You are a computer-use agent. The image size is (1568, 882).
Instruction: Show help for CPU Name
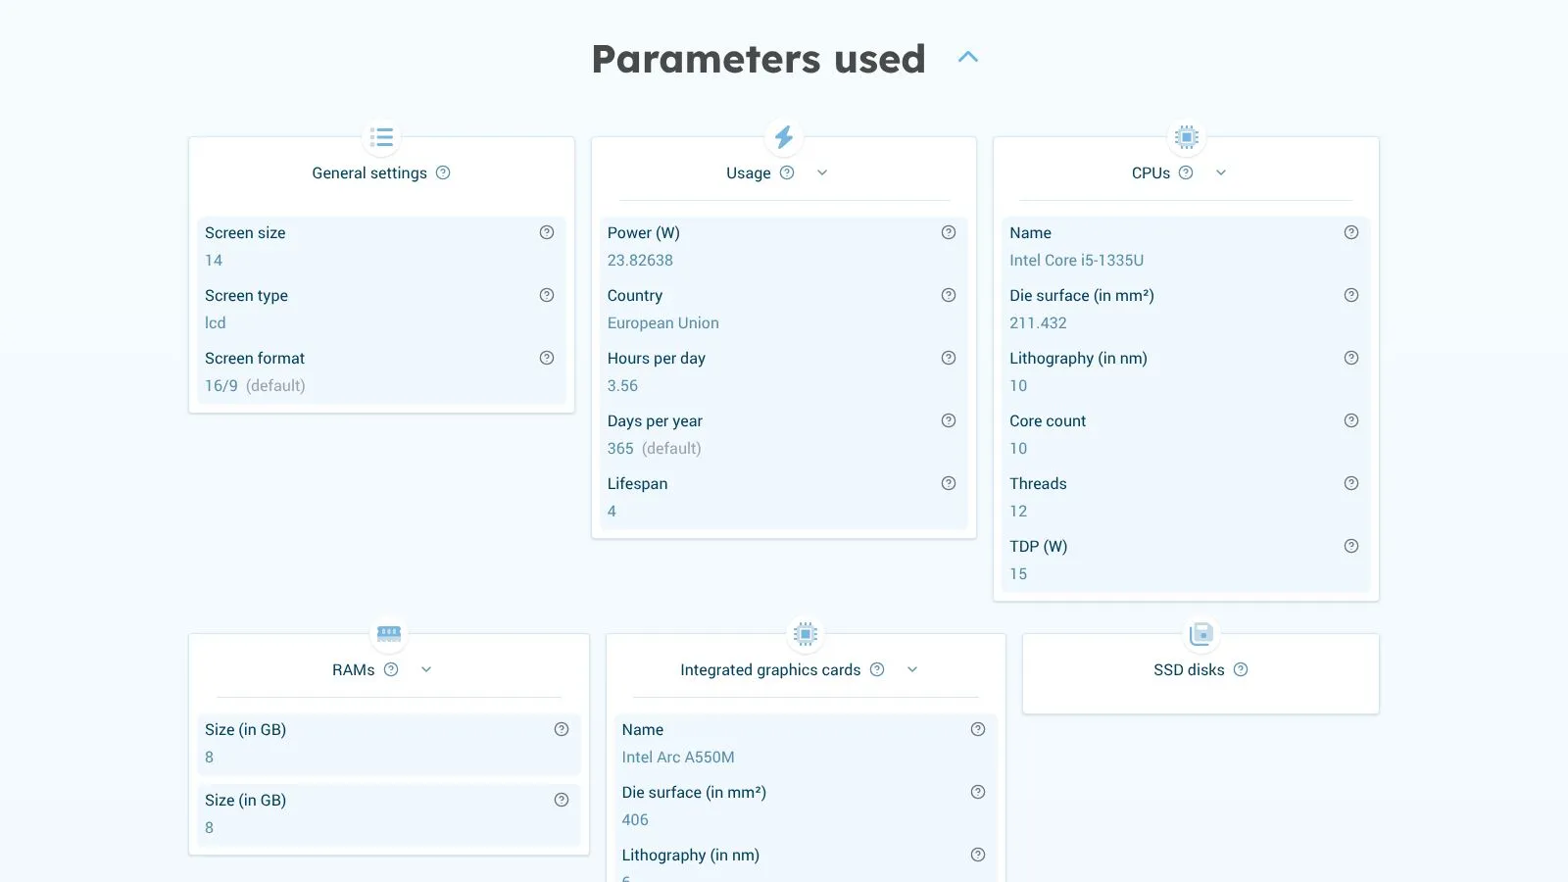click(1351, 232)
